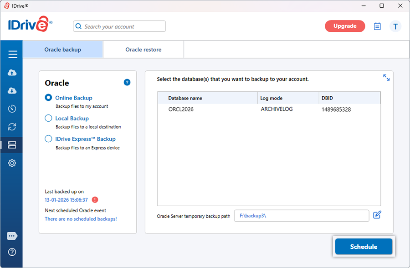Open the user profile avatar T

pos(395,26)
